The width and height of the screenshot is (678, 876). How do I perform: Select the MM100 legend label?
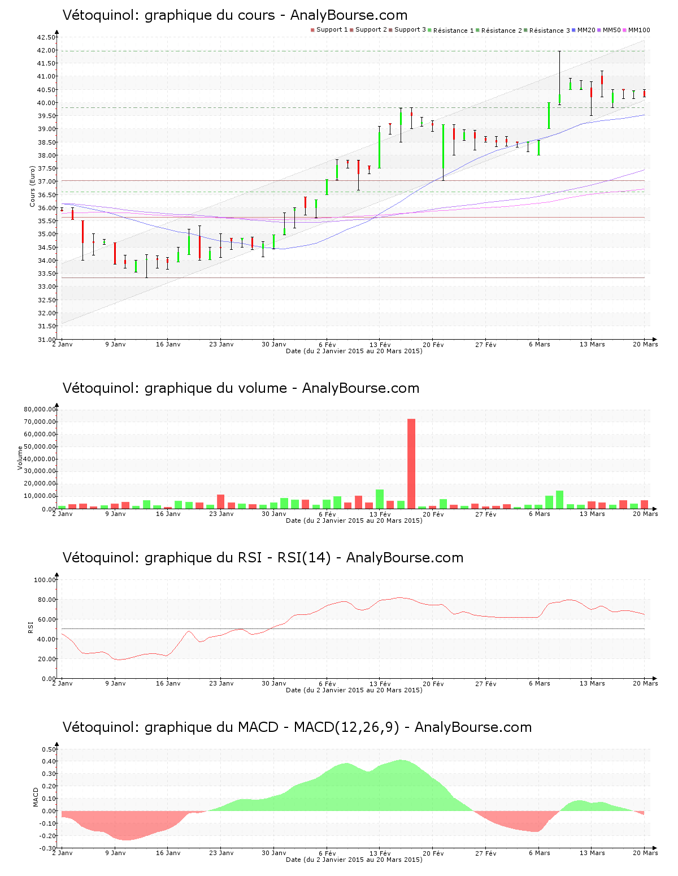pyautogui.click(x=639, y=30)
